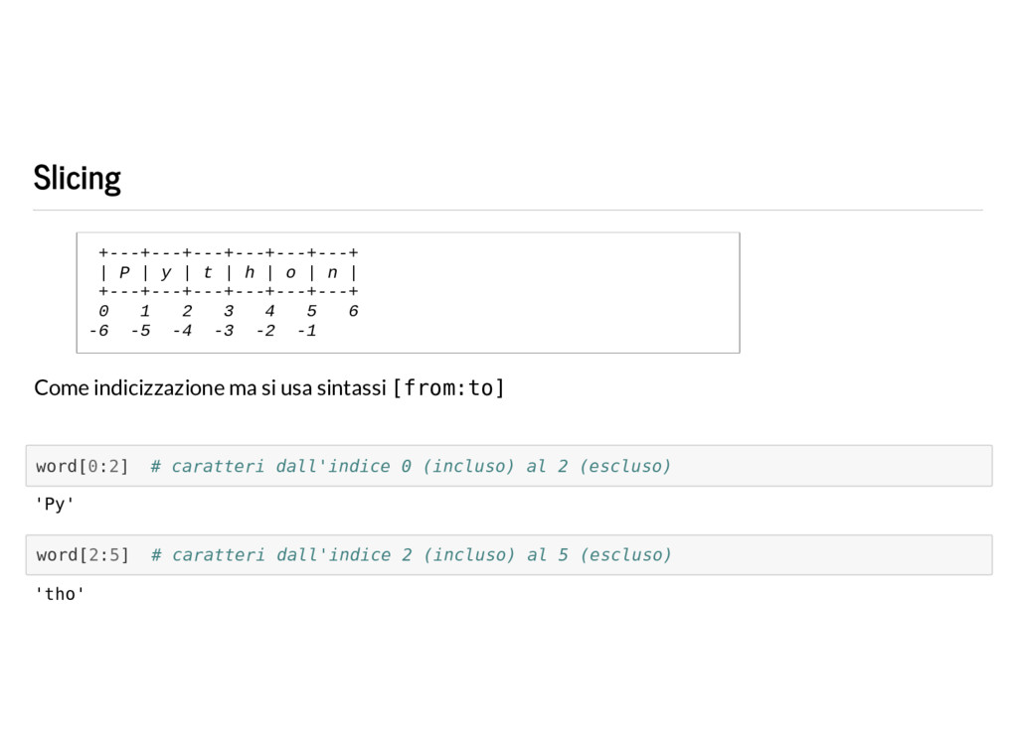Screen dimensions: 1018x742
Task: Click the Python index diagram box
Action: pyautogui.click(x=408, y=292)
